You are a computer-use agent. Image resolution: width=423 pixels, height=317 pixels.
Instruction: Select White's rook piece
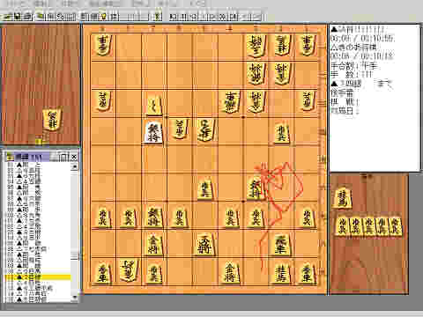pyautogui.click(x=231, y=101)
